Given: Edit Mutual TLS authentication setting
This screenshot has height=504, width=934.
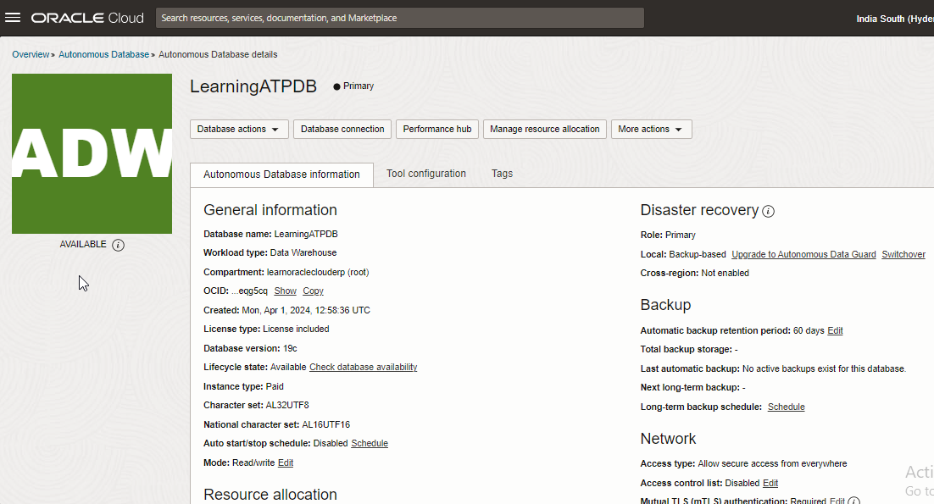Looking at the screenshot, I should 837,501.
